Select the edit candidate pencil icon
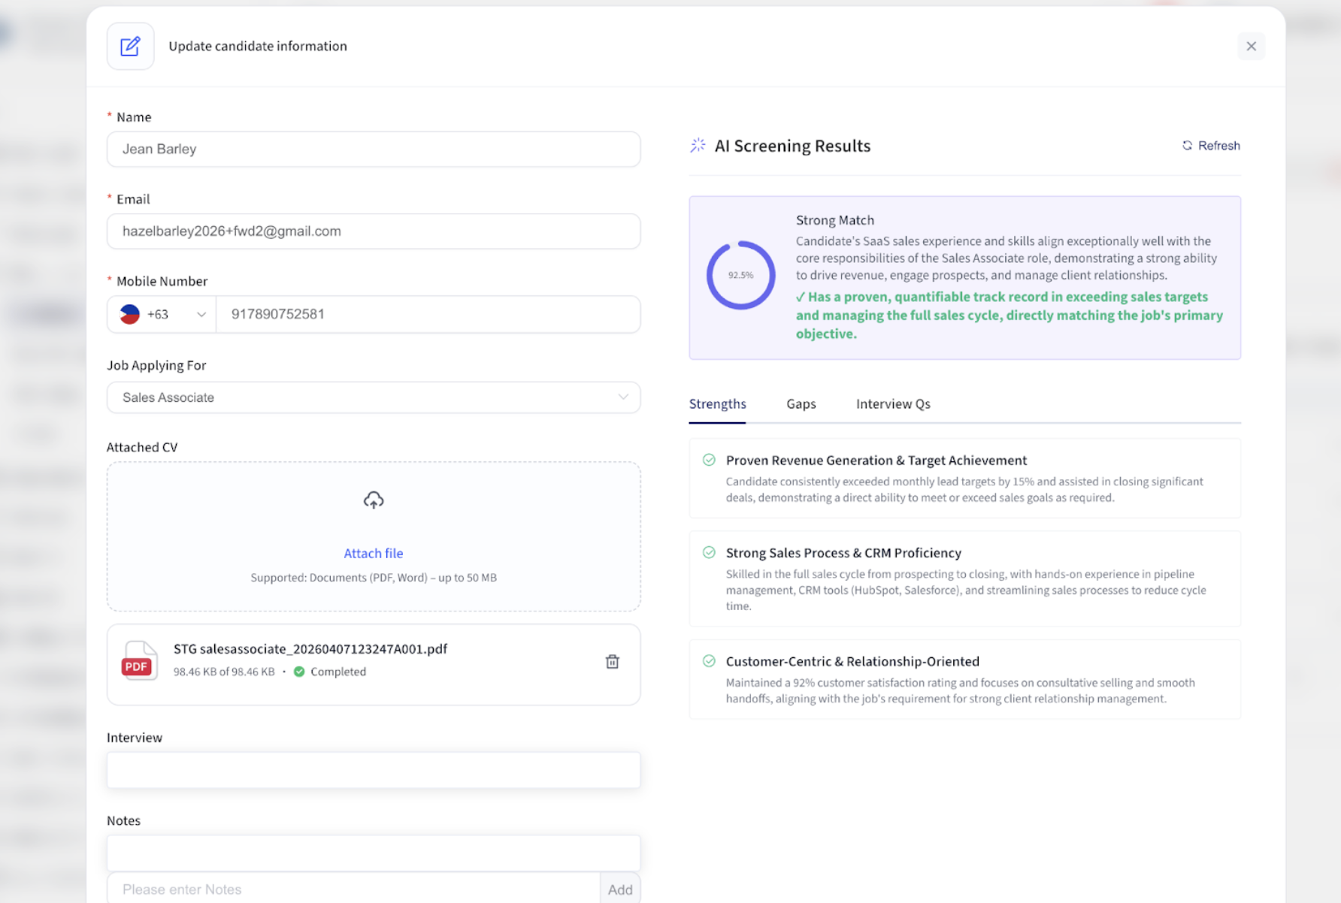 click(130, 46)
